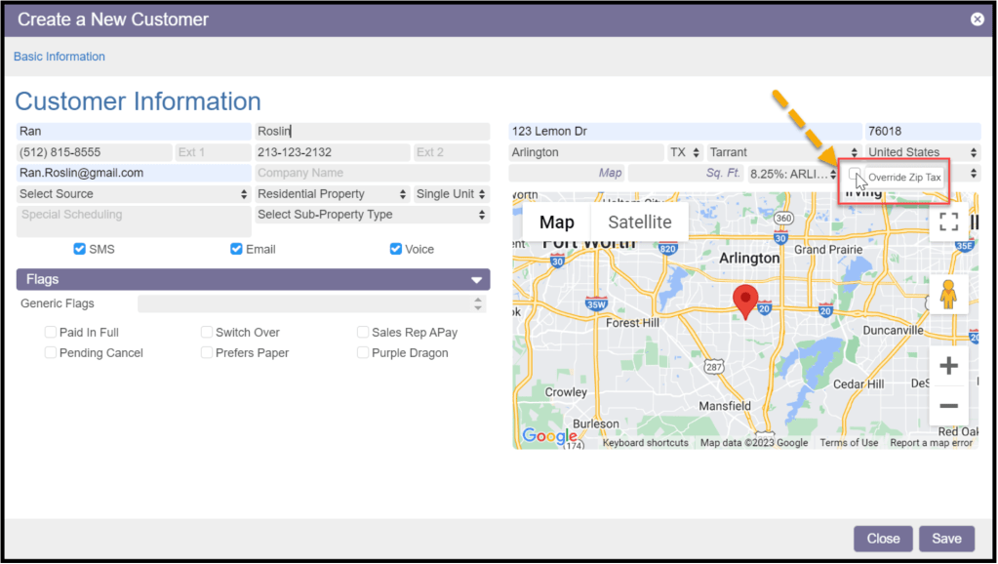This screenshot has height=564, width=998.
Task: Click the Report a map error link
Action: coord(931,443)
